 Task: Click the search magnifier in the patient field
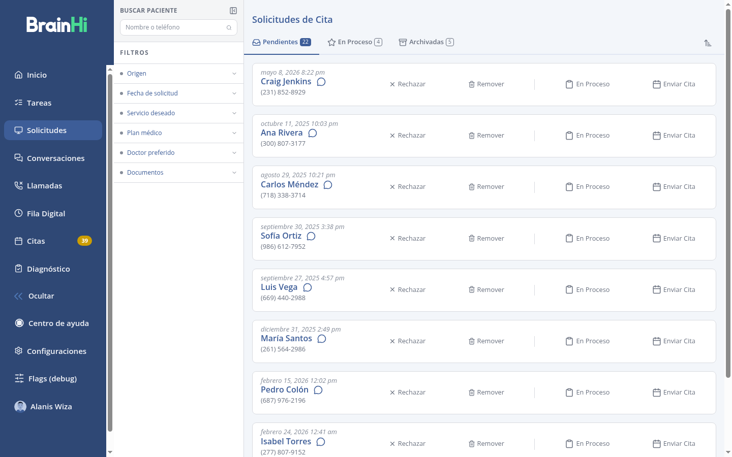(229, 27)
